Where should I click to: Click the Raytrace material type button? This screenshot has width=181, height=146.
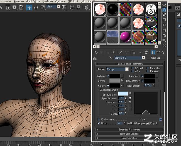coord(155,58)
